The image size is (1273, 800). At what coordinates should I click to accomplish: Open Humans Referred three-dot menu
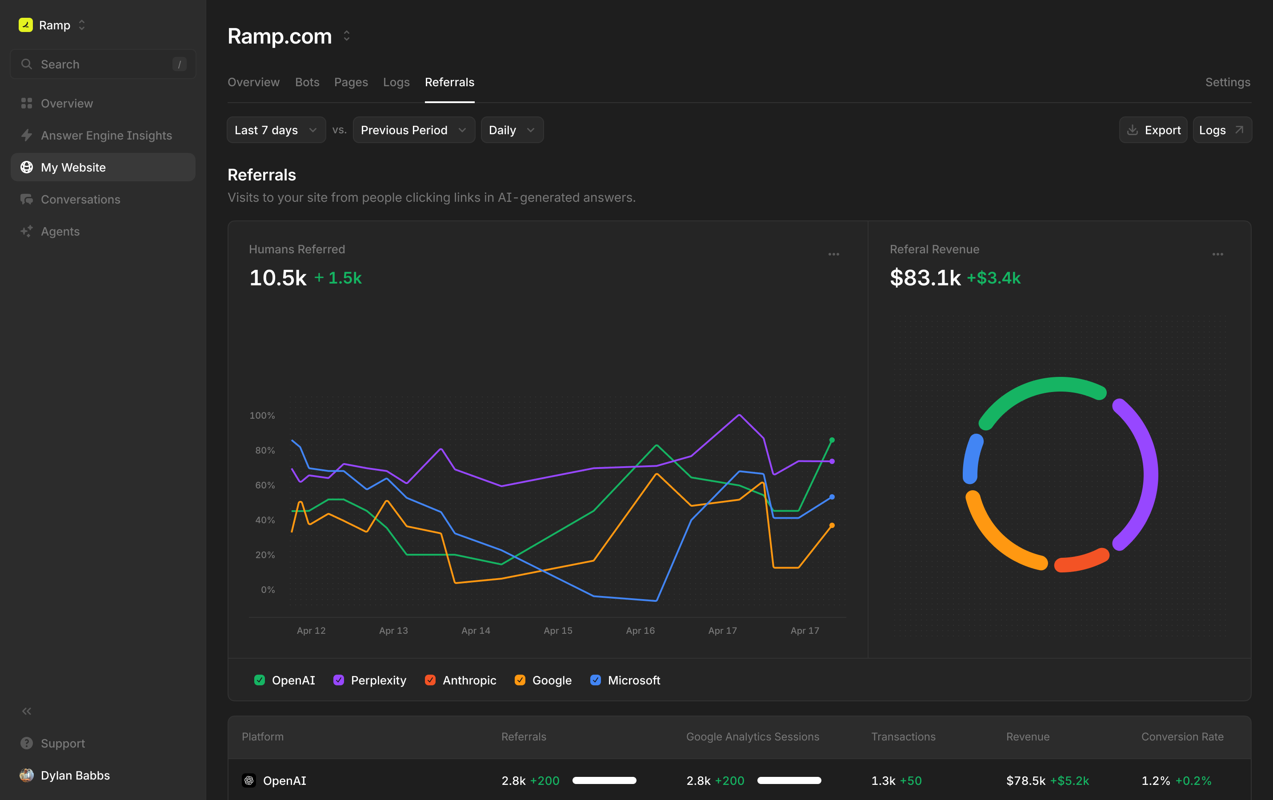point(834,254)
